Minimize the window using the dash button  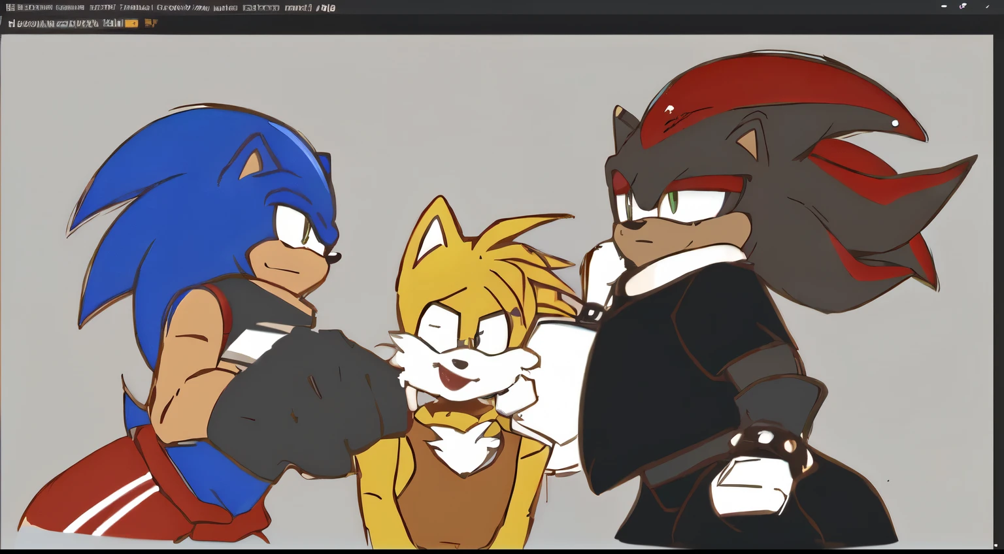(x=944, y=6)
